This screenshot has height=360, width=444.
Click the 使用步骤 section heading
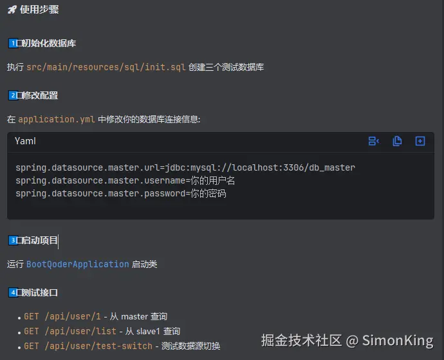[x=38, y=10]
